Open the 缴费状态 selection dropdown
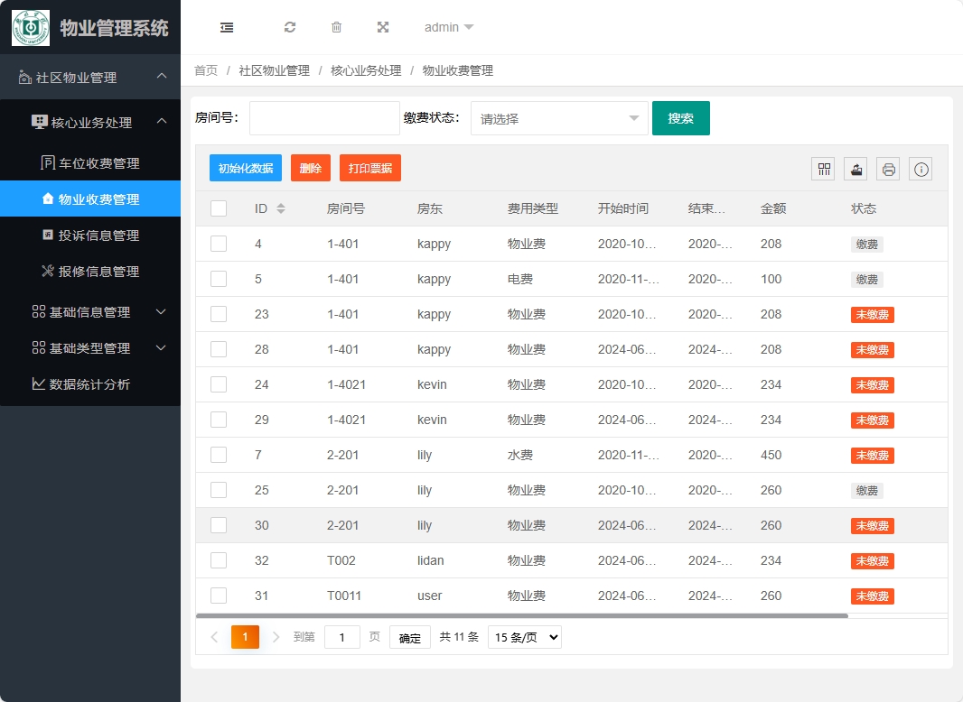 558,118
